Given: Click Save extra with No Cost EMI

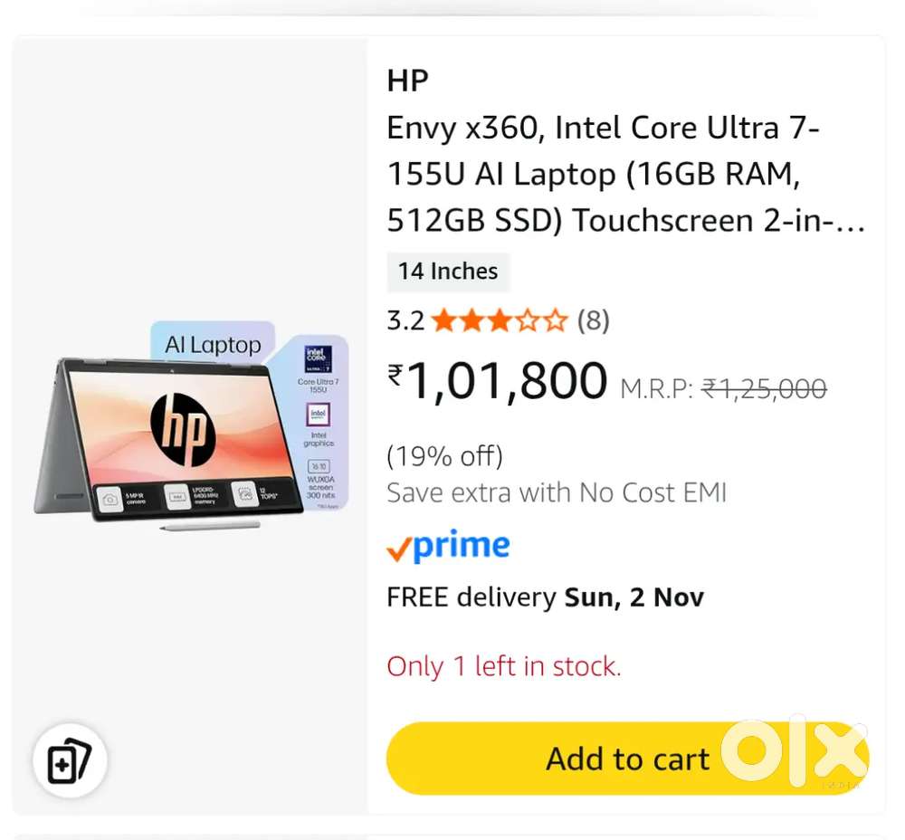Looking at the screenshot, I should [x=557, y=493].
